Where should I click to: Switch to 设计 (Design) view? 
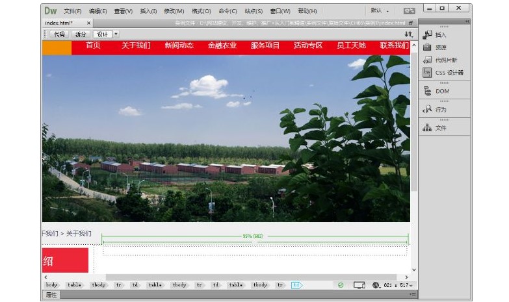pos(102,34)
